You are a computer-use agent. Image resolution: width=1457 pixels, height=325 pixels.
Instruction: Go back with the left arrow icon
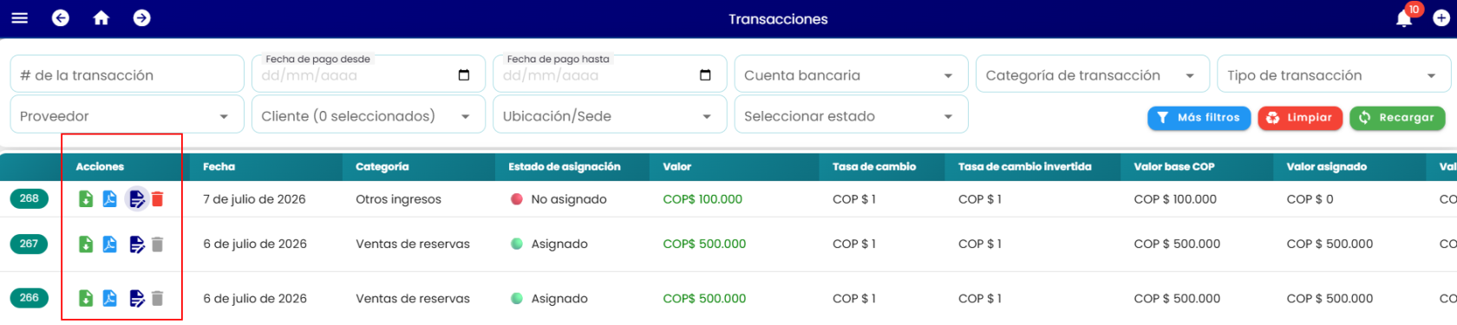pos(61,18)
